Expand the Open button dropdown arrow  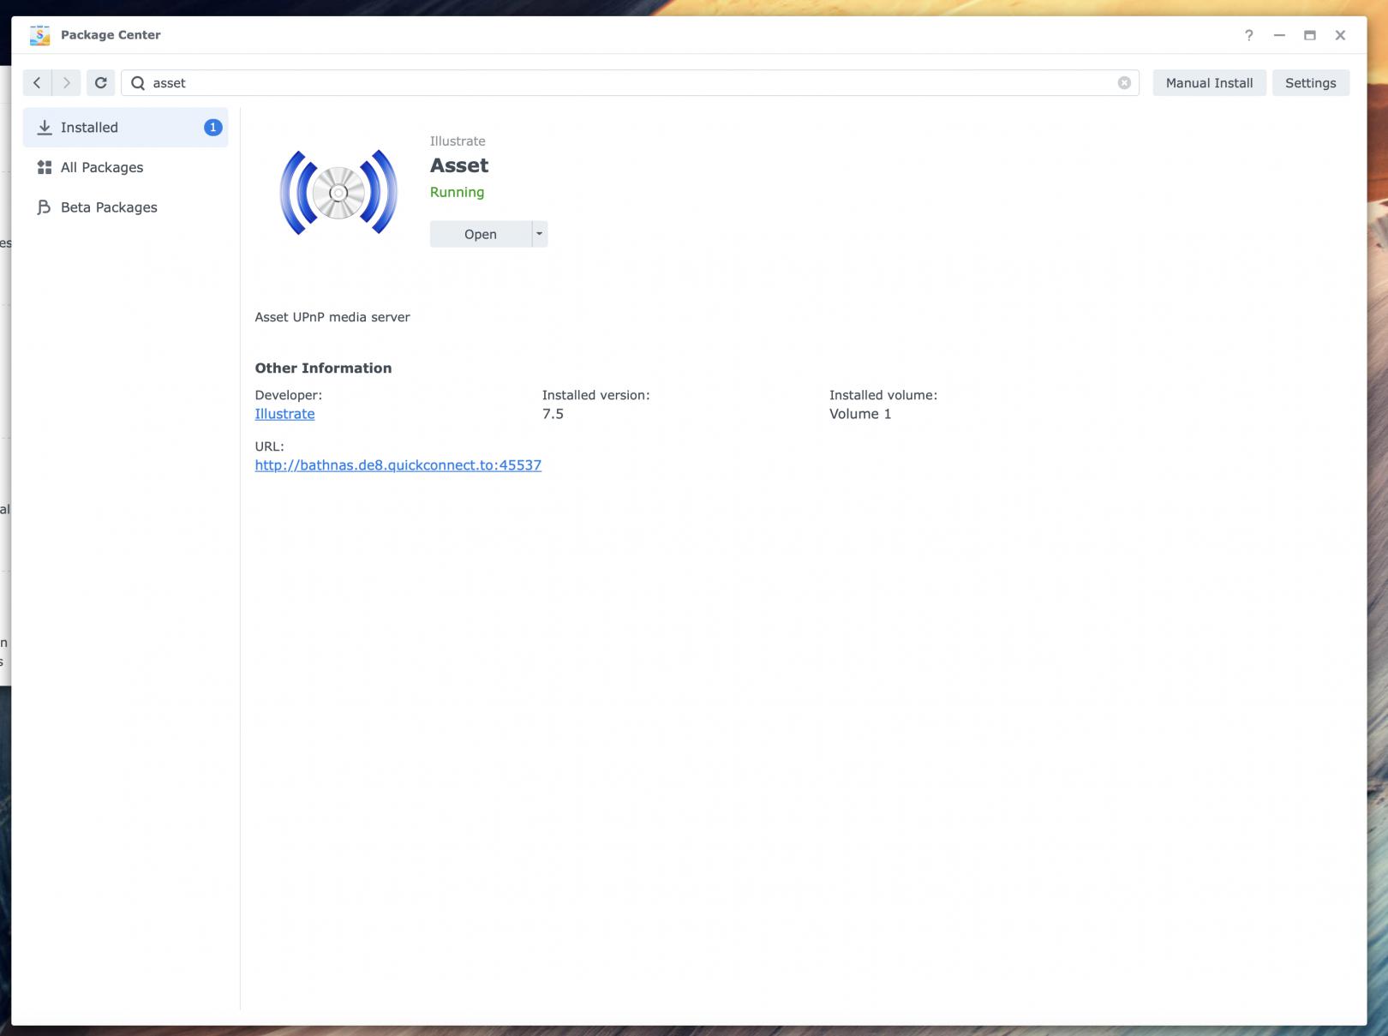[x=539, y=234]
